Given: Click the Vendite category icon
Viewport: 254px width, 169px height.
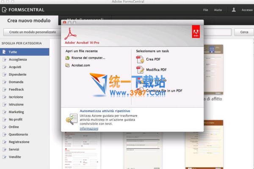Looking at the screenshot, I should click(x=4, y=157).
